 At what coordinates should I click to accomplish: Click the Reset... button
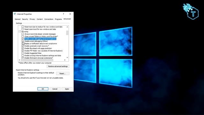(x=62, y=73)
